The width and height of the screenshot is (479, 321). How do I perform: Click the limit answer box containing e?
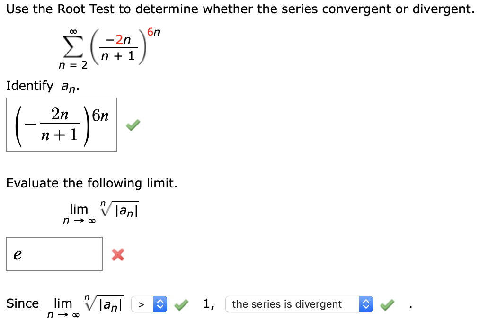tap(54, 254)
